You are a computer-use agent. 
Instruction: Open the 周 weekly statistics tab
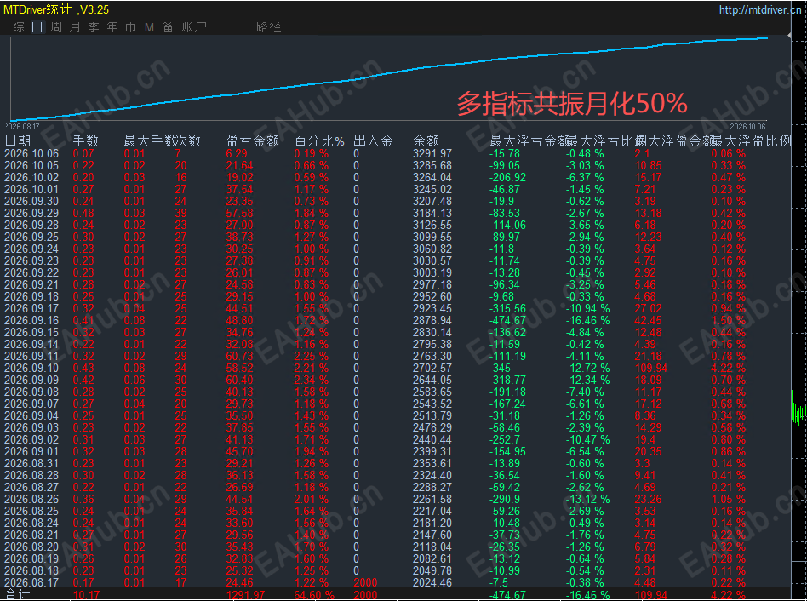pos(56,26)
